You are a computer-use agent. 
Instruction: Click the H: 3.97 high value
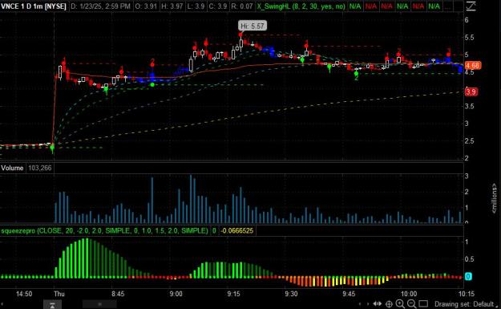click(x=172, y=6)
